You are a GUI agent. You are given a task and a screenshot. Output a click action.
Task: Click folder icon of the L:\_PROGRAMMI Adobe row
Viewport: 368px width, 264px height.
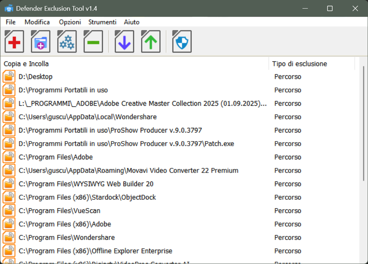click(x=9, y=104)
